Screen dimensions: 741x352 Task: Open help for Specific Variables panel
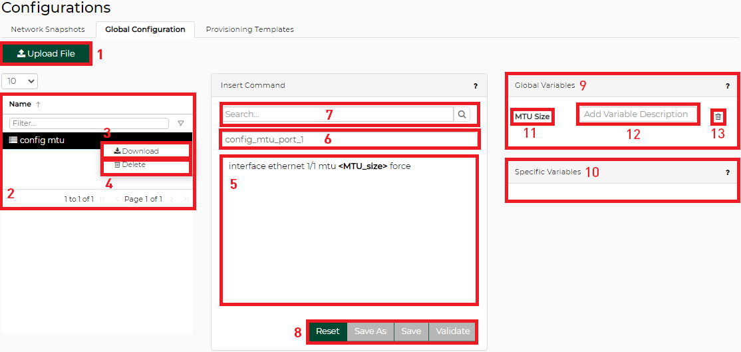pyautogui.click(x=728, y=172)
